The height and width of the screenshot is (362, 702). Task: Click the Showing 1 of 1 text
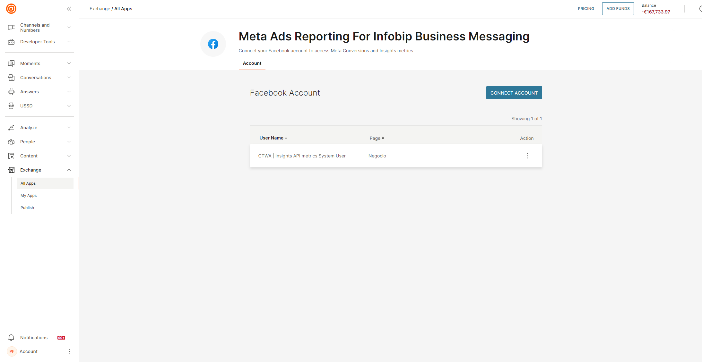pyautogui.click(x=526, y=119)
